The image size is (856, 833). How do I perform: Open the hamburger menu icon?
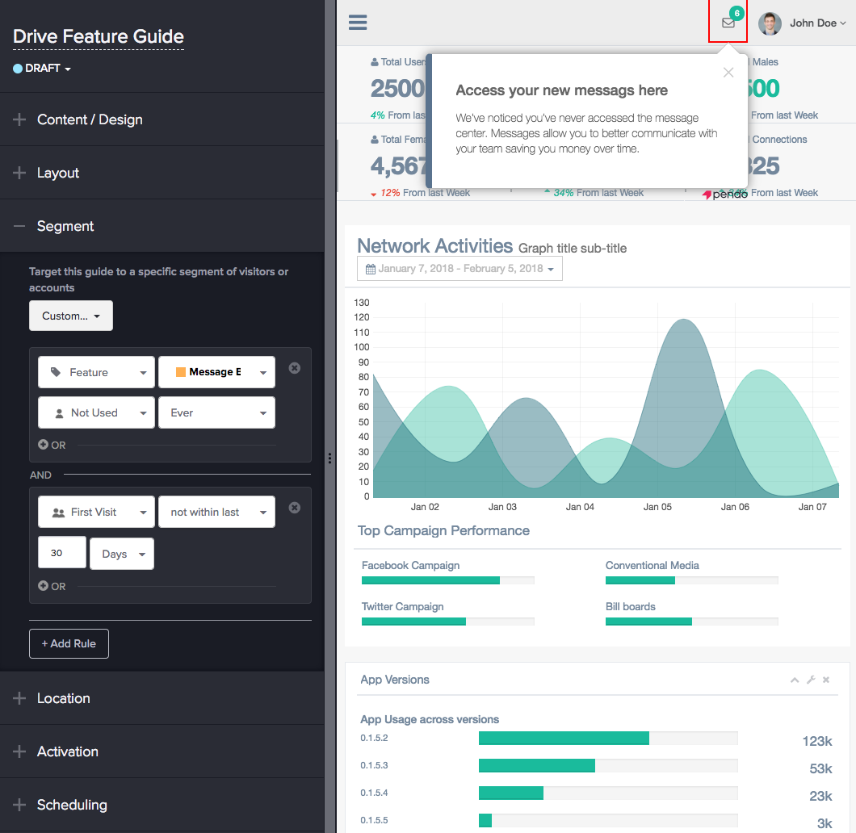pos(358,23)
